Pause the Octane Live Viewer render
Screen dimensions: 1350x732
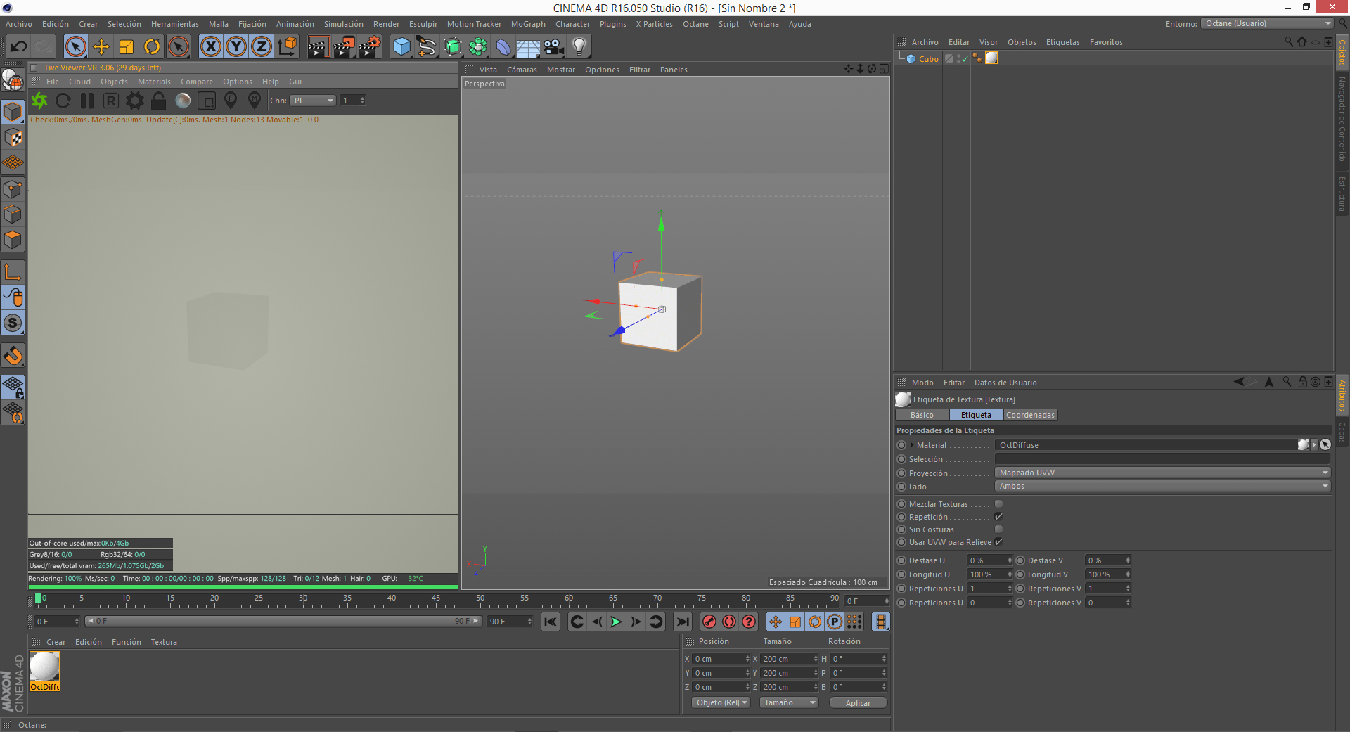coord(87,101)
